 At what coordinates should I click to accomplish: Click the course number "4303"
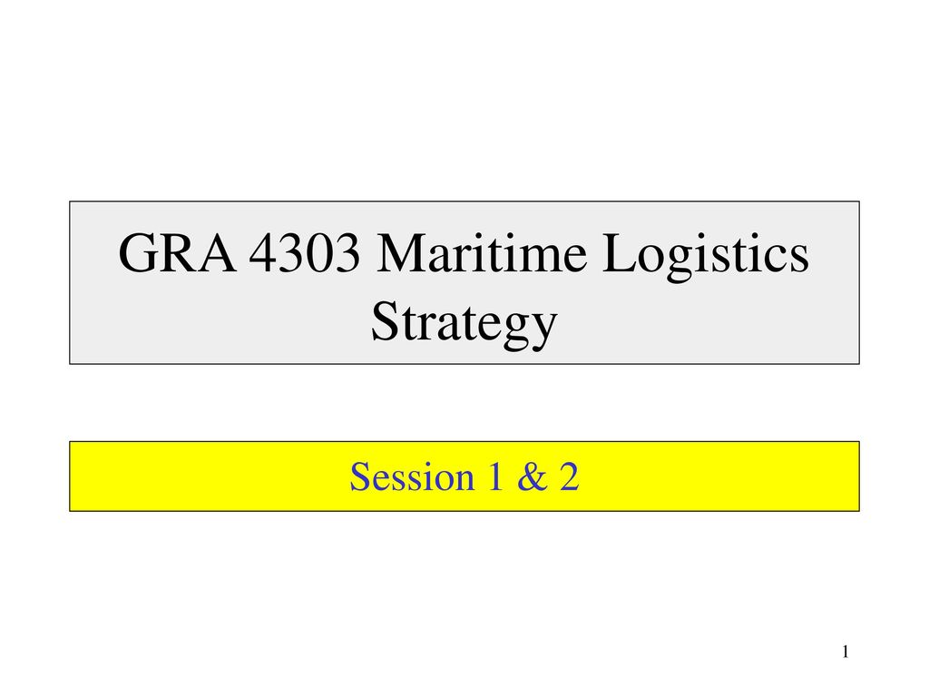point(304,253)
